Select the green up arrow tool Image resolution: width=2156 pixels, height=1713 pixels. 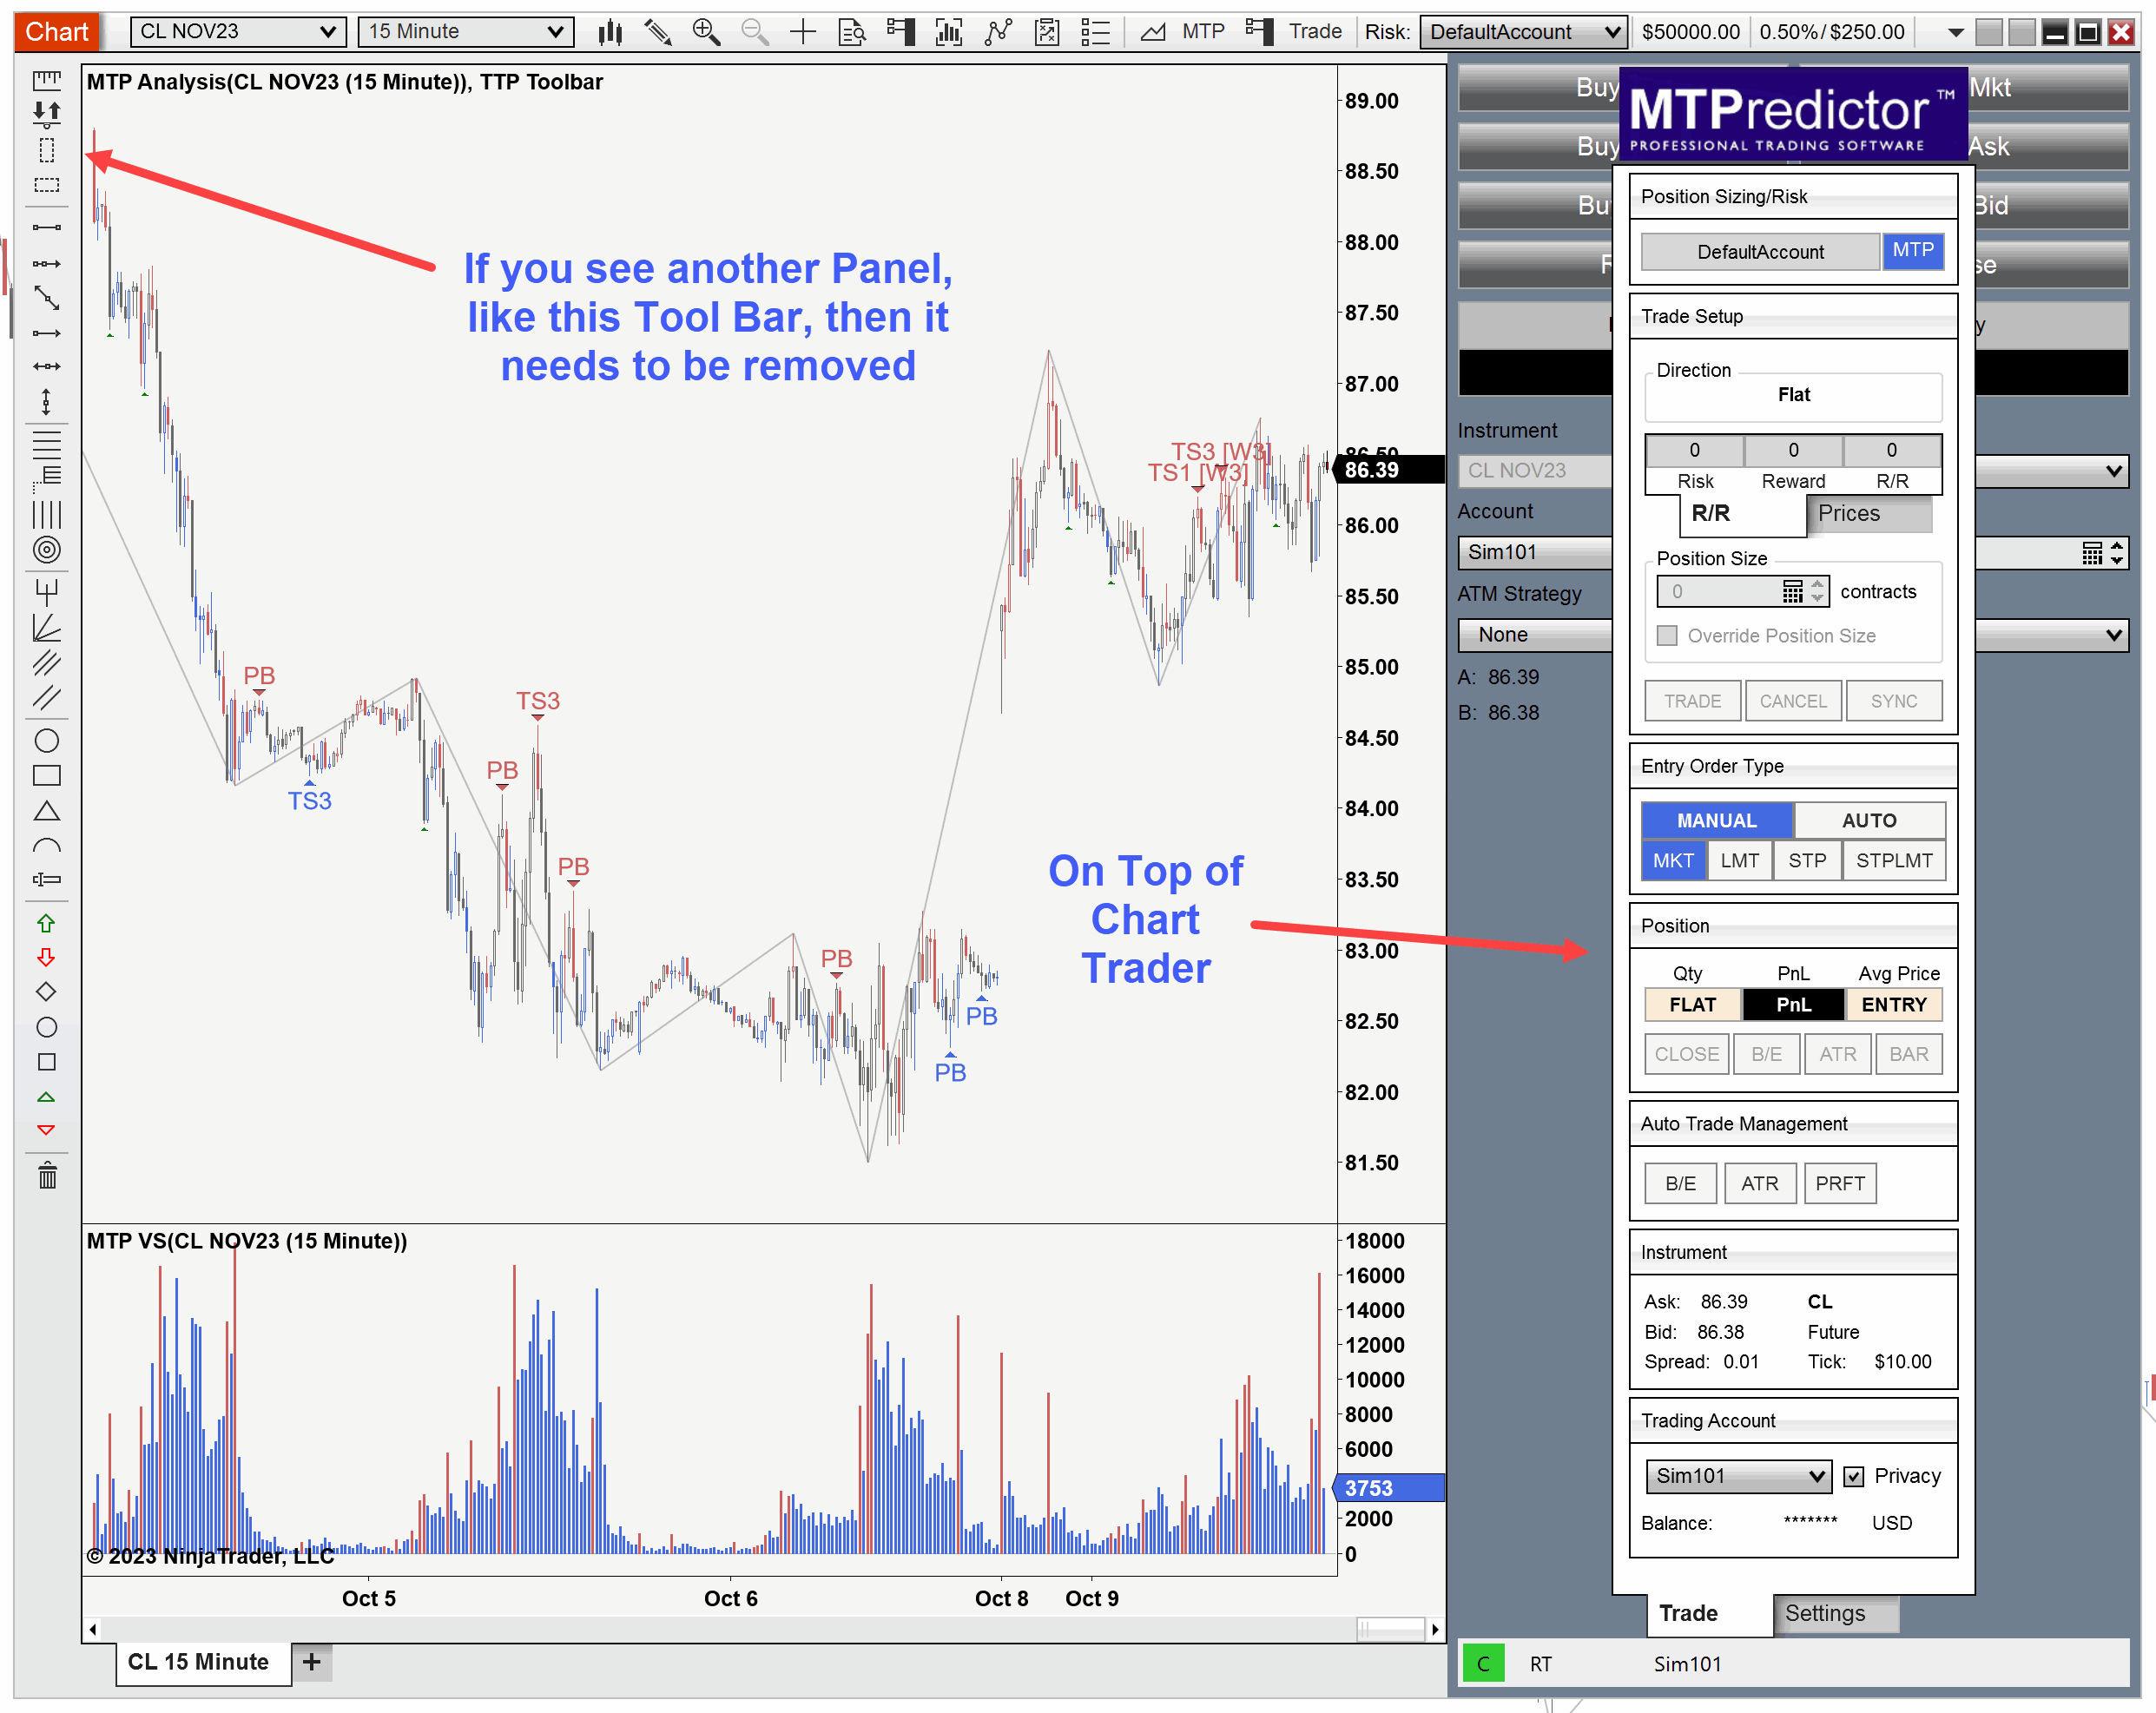click(47, 923)
